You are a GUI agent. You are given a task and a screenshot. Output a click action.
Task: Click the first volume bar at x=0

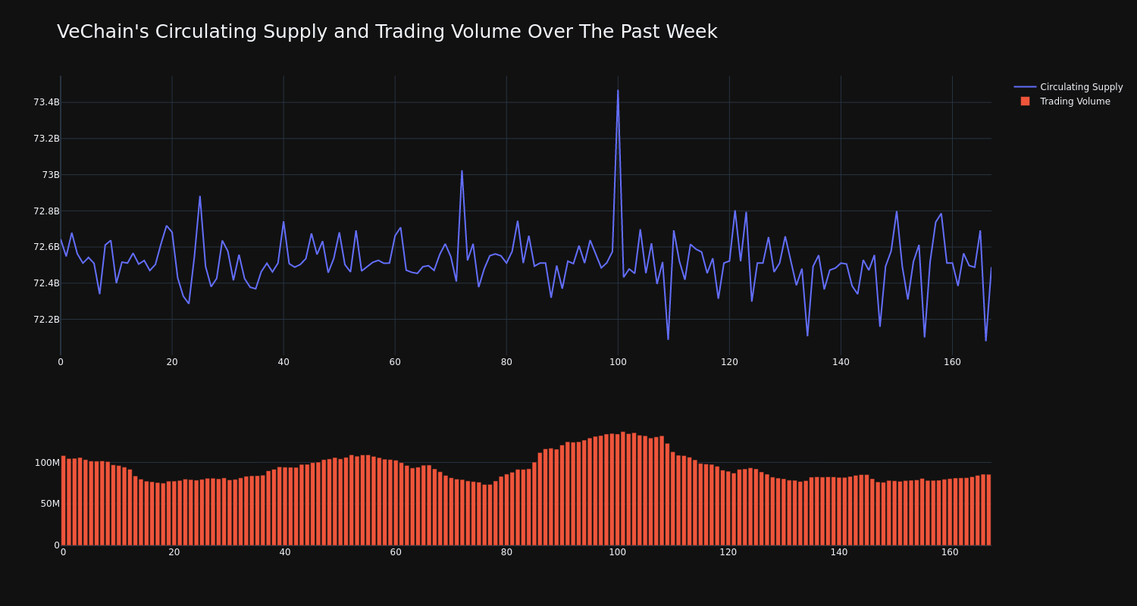(64, 501)
